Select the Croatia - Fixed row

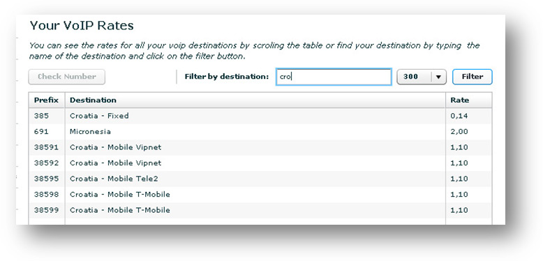[x=260, y=116]
